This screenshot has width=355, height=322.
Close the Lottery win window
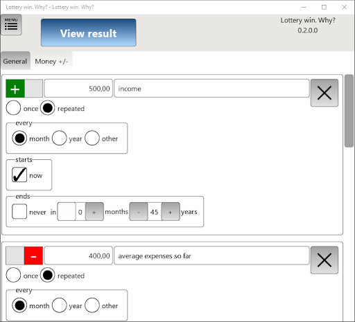[344, 7]
